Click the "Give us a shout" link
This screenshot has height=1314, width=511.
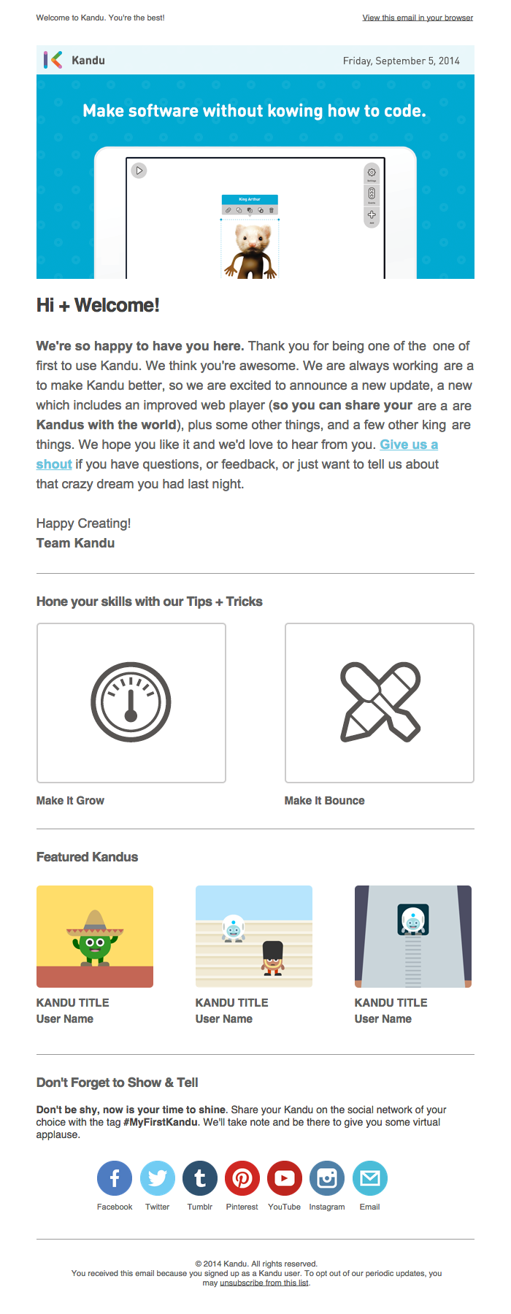(409, 445)
